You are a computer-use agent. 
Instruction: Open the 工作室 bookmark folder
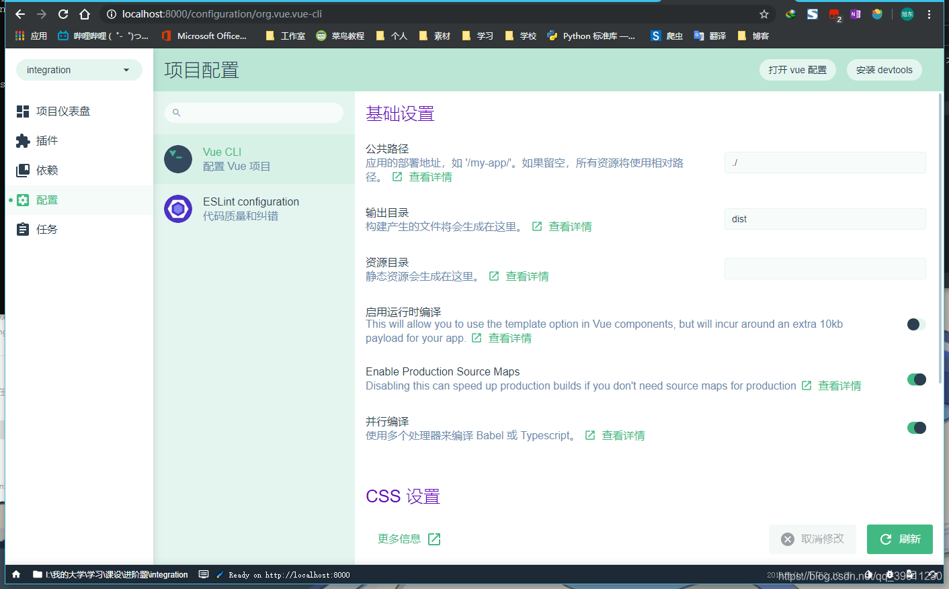click(x=286, y=36)
